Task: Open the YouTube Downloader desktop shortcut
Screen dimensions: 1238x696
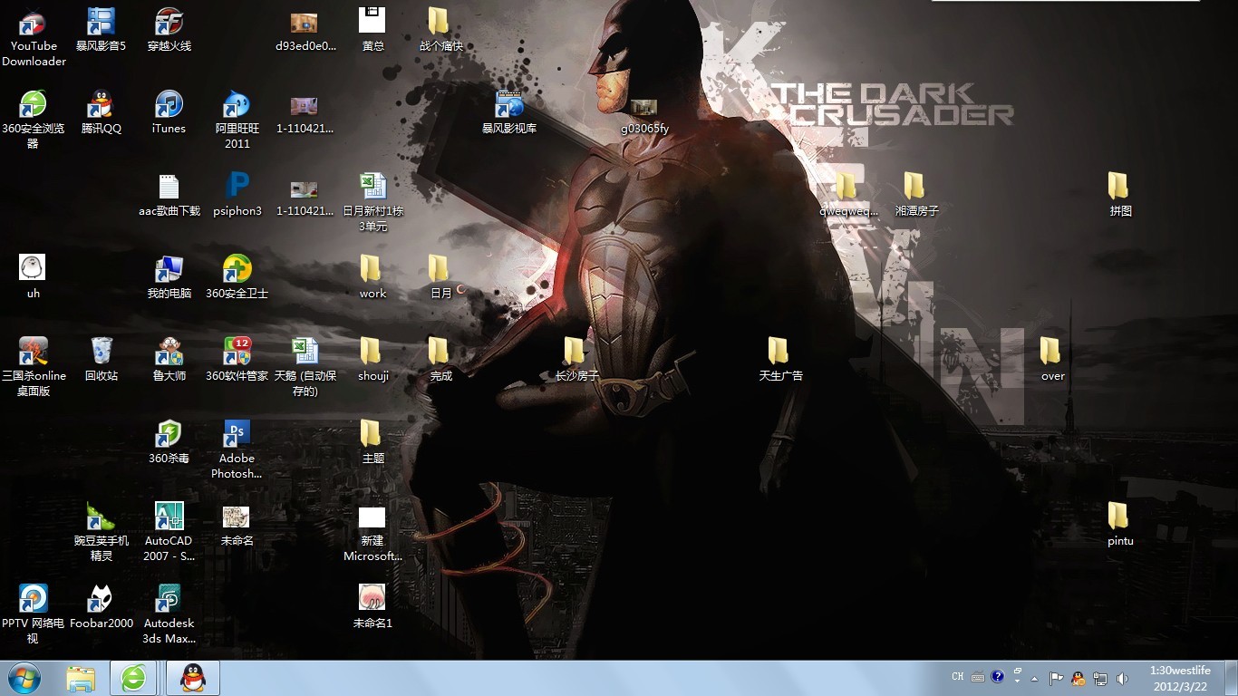Action: (34, 37)
